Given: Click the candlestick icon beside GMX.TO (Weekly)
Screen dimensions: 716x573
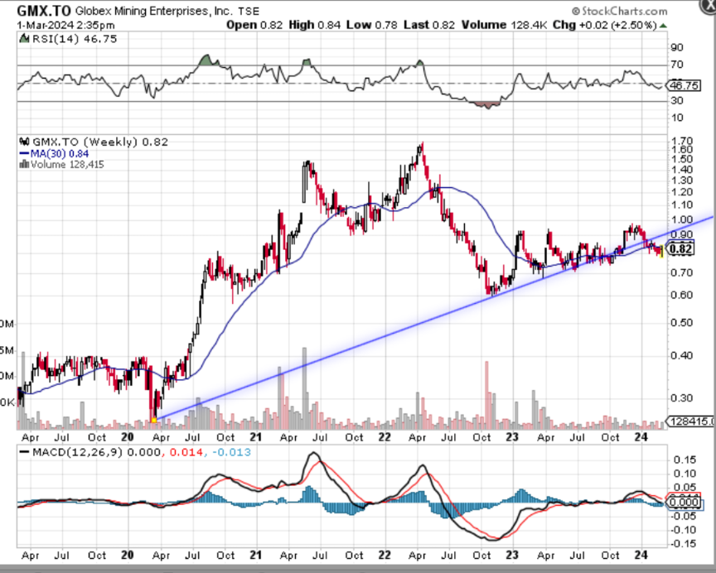Looking at the screenshot, I should pos(25,142).
